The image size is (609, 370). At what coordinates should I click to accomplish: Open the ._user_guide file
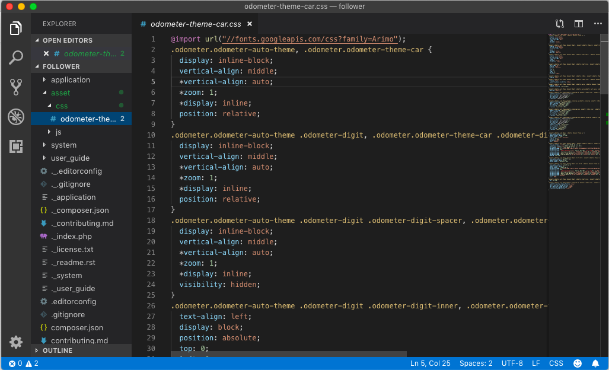click(81, 288)
